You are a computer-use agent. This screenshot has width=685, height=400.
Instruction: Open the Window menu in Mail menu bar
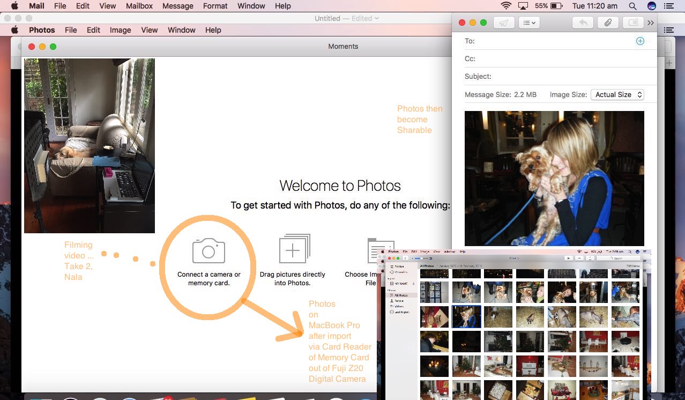251,6
